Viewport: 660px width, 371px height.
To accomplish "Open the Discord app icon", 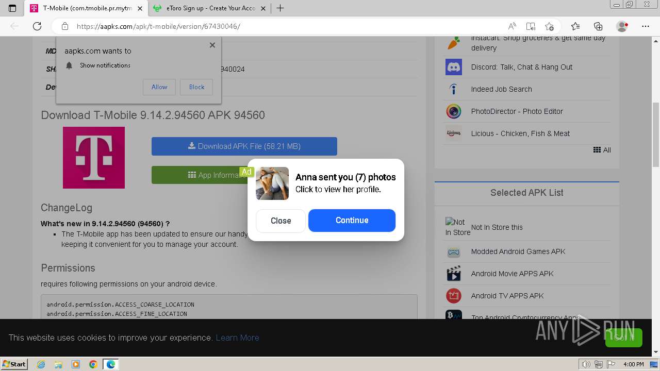I will pos(454,67).
